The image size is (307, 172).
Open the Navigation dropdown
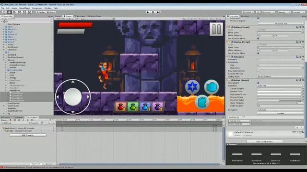tap(280, 110)
